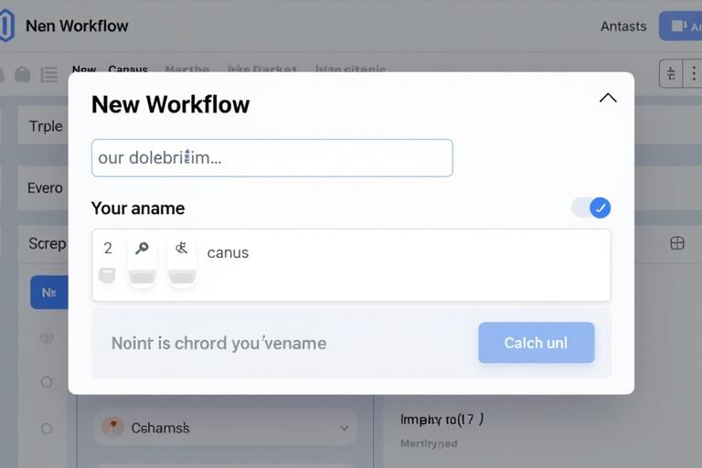Collapse the New Workflow dialog chevron
The width and height of the screenshot is (702, 468).
point(608,98)
